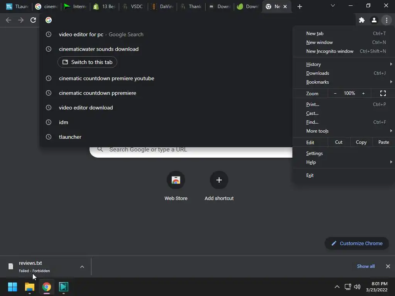Switch to the DaVinci tab
This screenshot has height=296, width=395.
162,7
